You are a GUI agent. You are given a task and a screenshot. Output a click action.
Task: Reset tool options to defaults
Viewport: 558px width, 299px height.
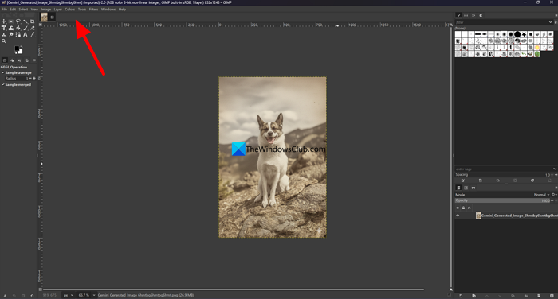(x=32, y=296)
